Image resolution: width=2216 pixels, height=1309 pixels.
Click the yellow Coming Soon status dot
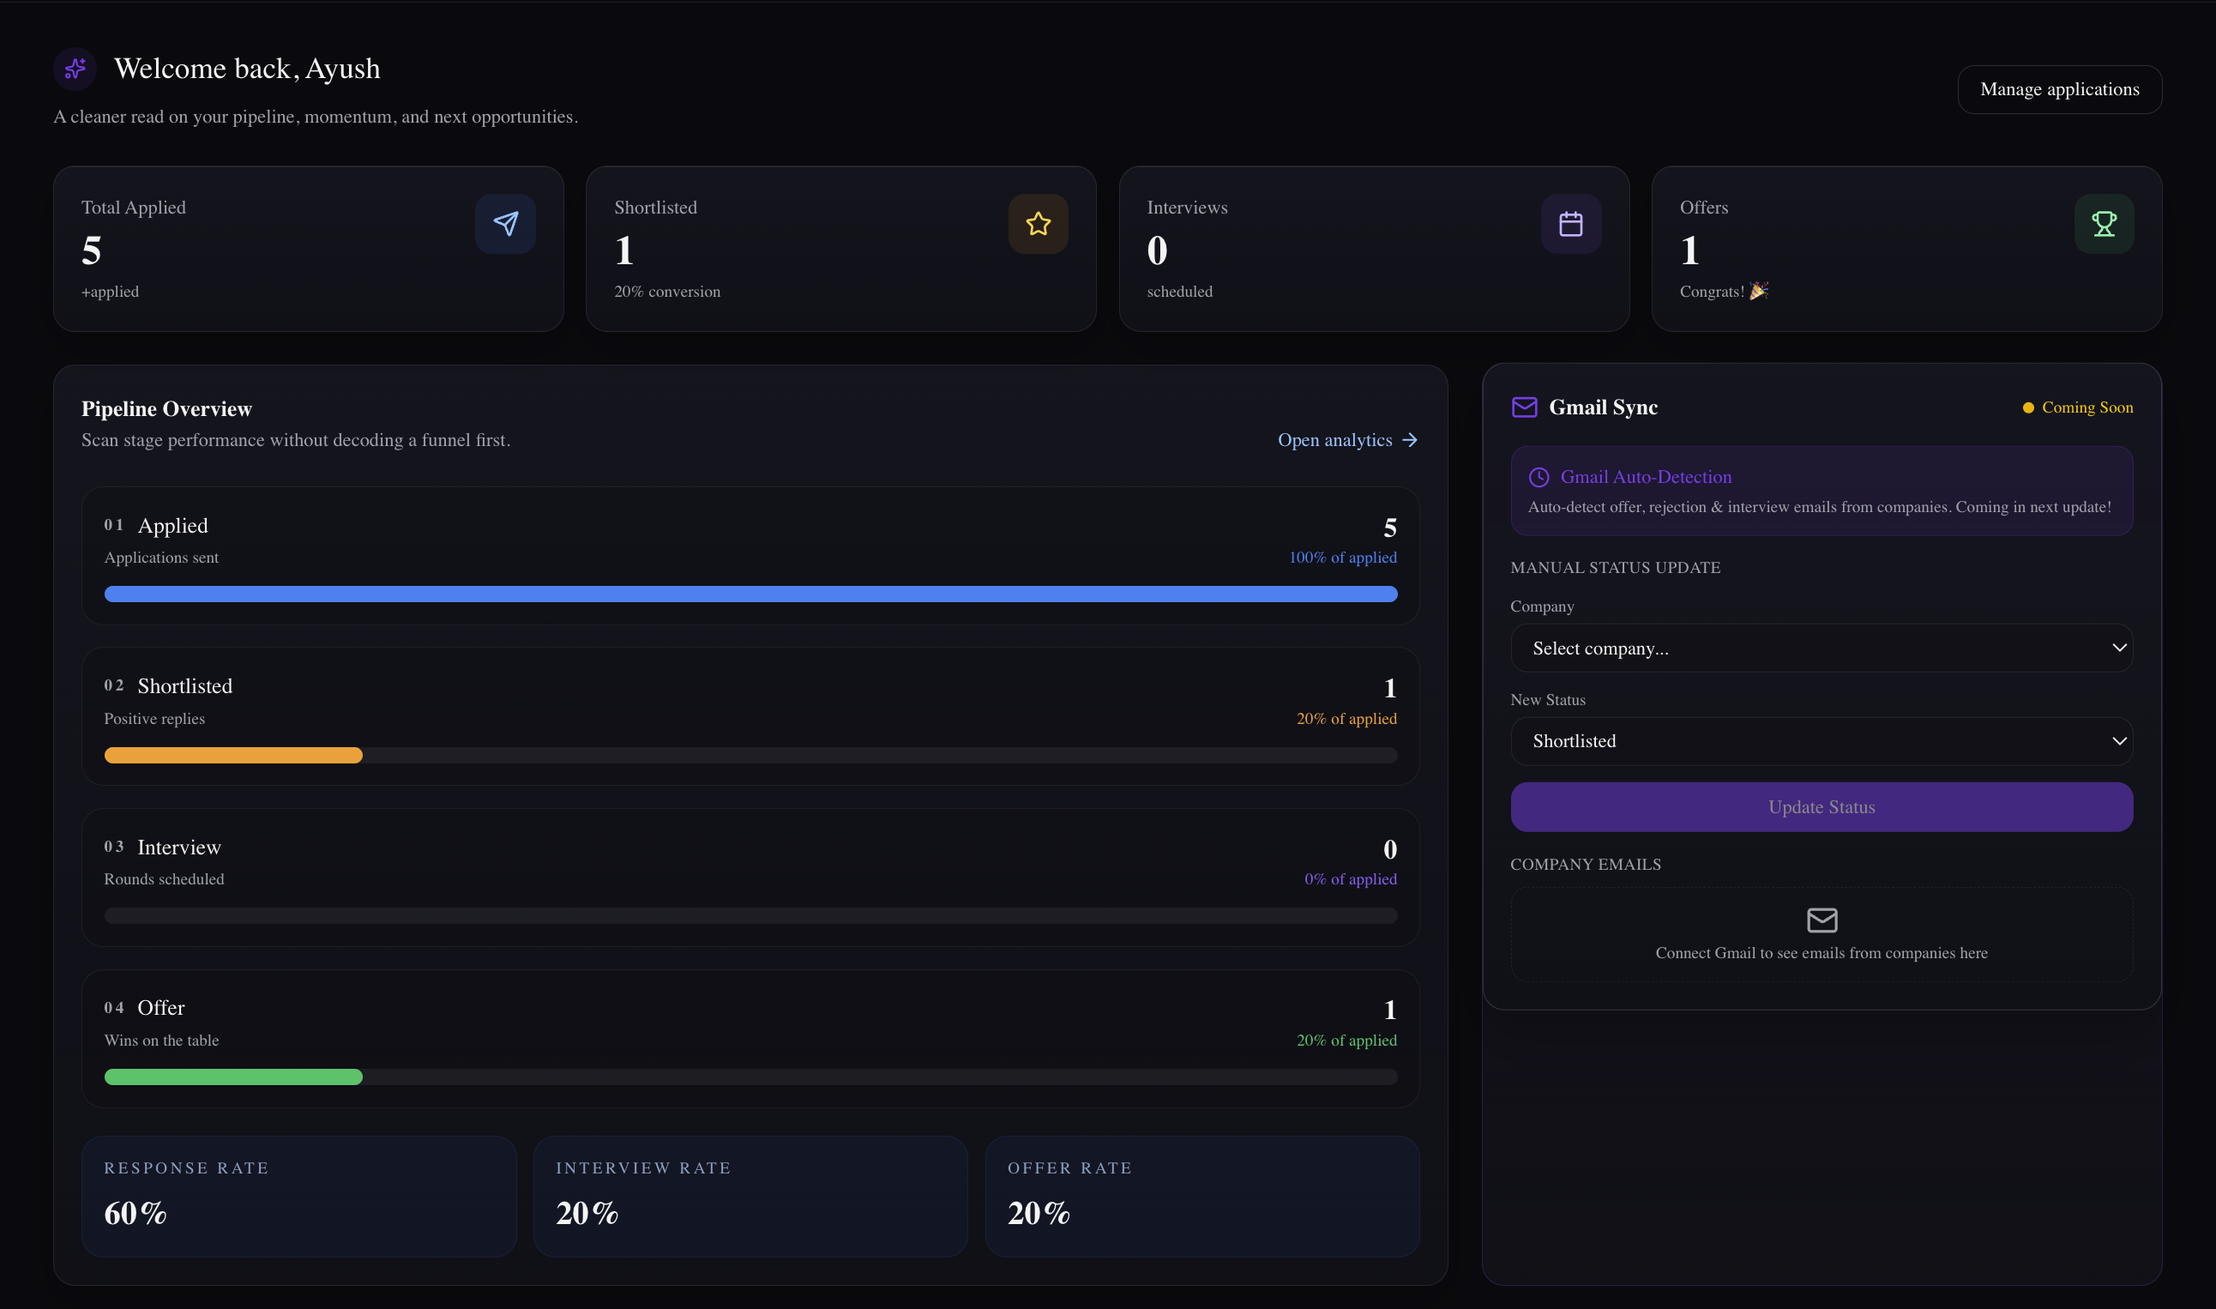tap(2028, 407)
